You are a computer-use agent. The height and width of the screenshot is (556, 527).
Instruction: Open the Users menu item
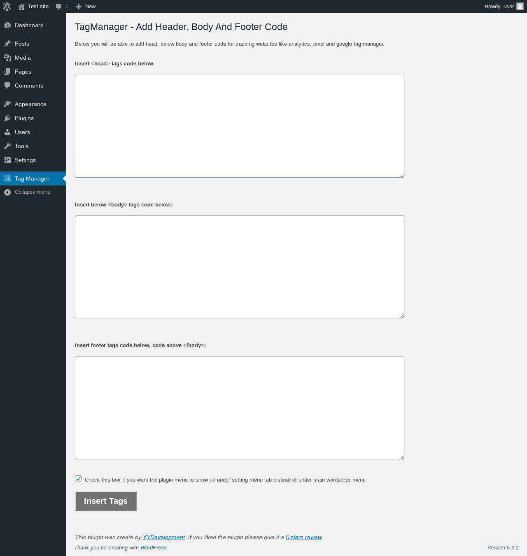point(33,132)
